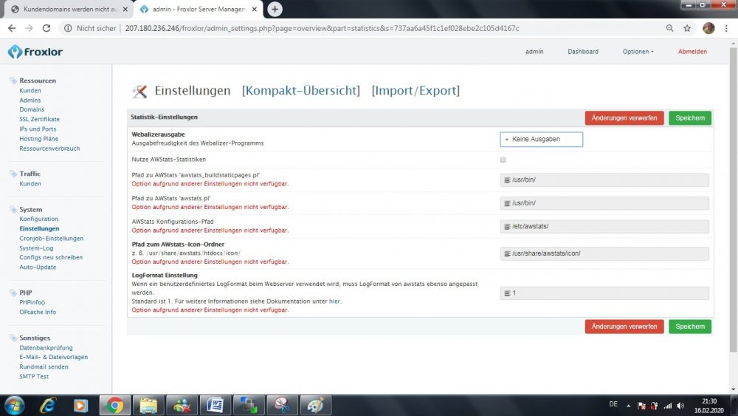Click the Windows Start button
The width and height of the screenshot is (738, 416).
(x=14, y=405)
